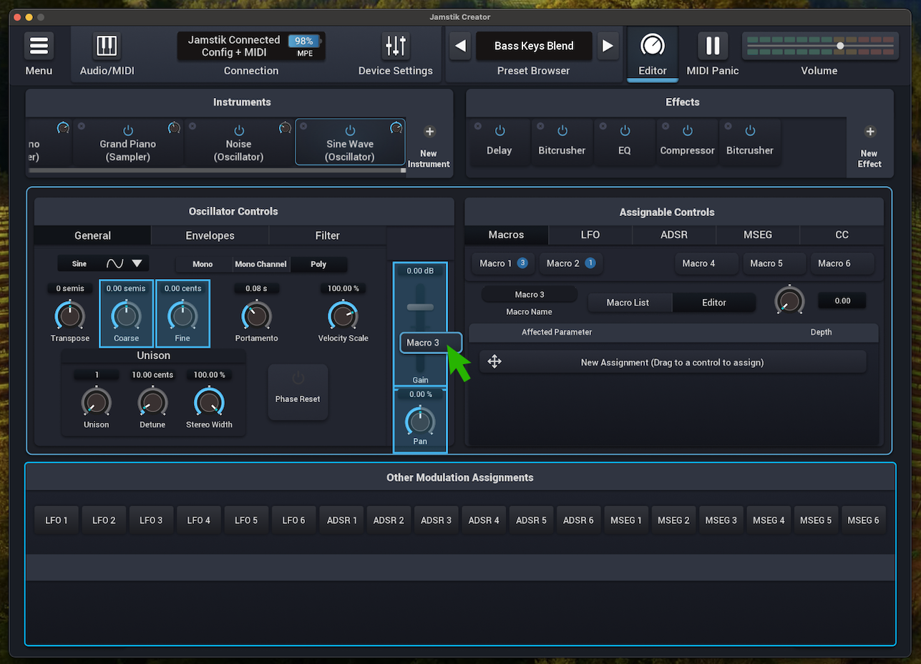This screenshot has height=664, width=921.
Task: Click the small volume knob on Sine Wave card
Action: [x=396, y=128]
